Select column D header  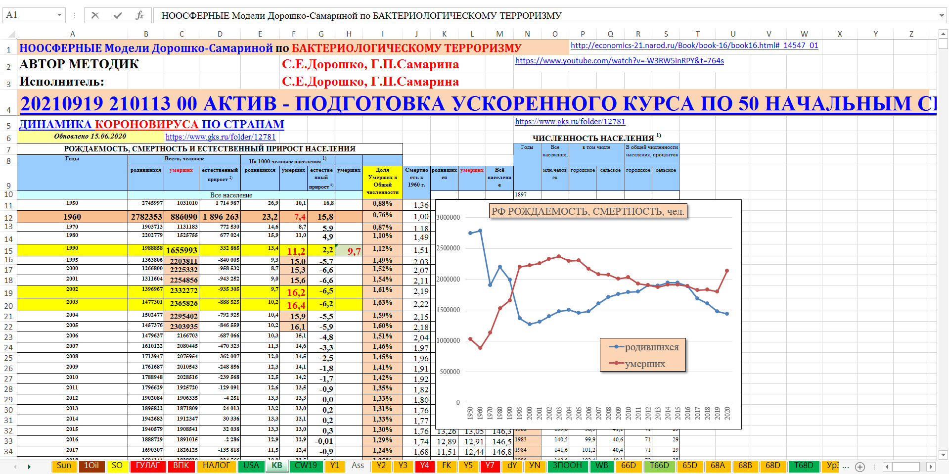point(220,34)
